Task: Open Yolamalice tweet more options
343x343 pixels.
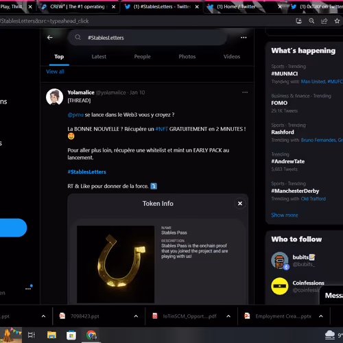Action: click(245, 93)
